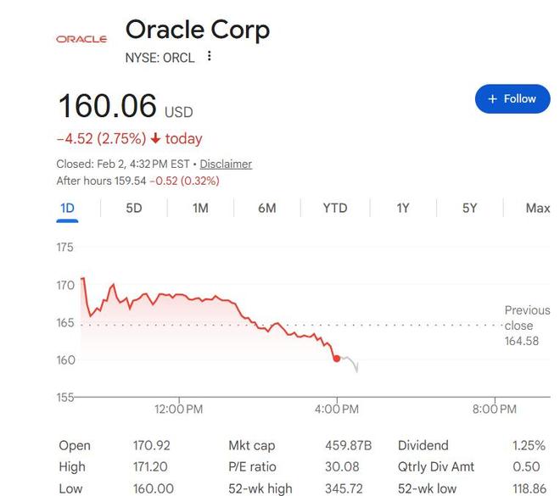
Task: Select the 1D chart range tab
Action: (67, 208)
